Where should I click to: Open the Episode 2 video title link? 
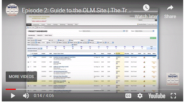pos(76,11)
